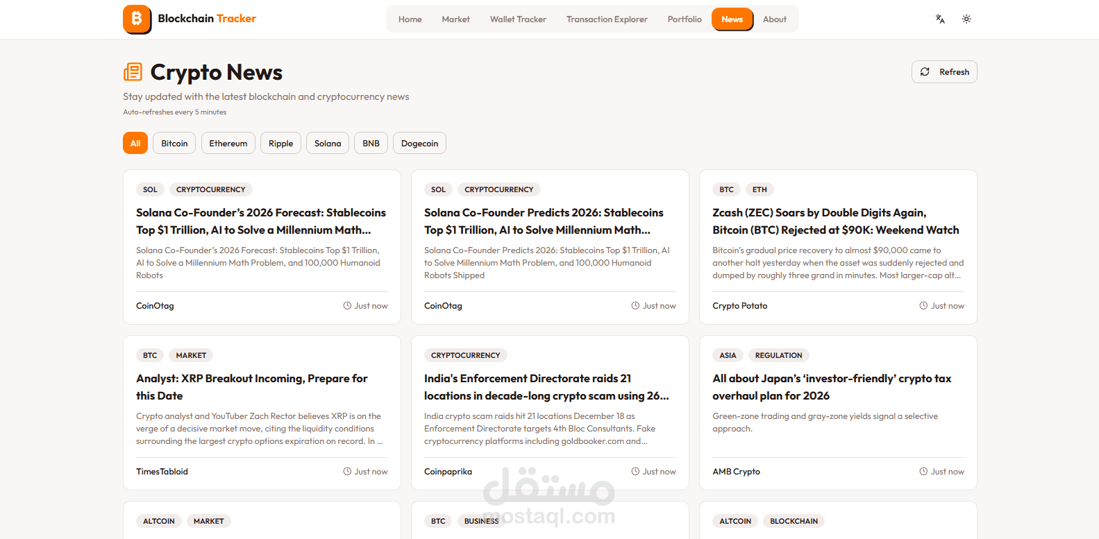Viewport: 1099px width, 539px height.
Task: Filter news by Ripple
Action: [281, 144]
